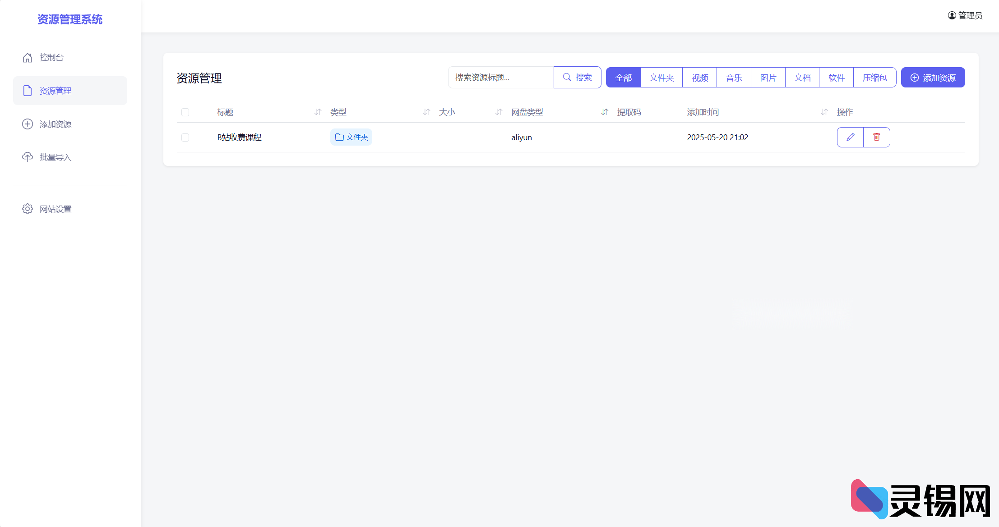The image size is (999, 527).
Task: Click the cloud upload icon for 批量导入
Action: click(x=28, y=157)
